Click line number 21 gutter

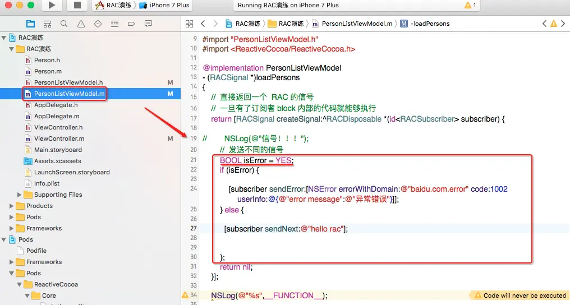193,160
